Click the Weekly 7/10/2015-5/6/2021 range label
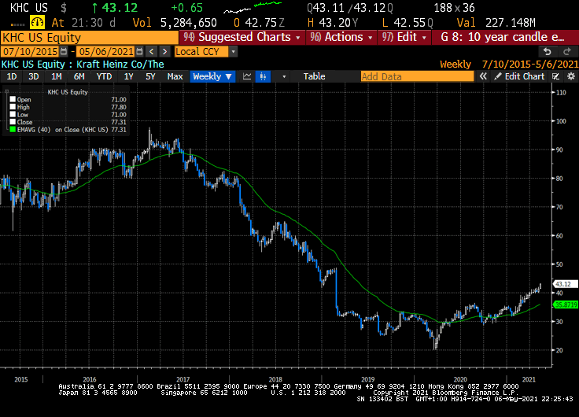This screenshot has height=417, width=579. 509,65
